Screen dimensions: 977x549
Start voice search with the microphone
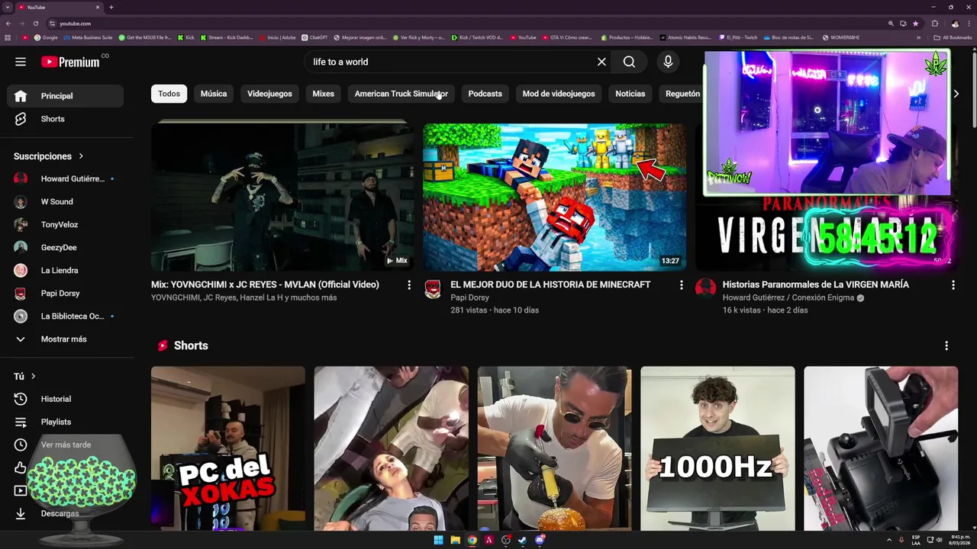click(668, 62)
